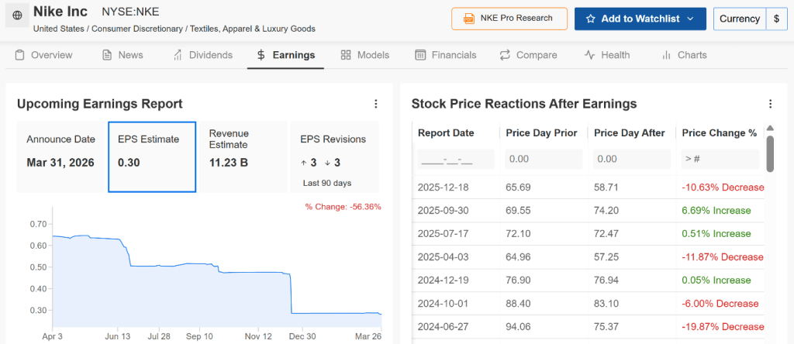The width and height of the screenshot is (794, 344).
Task: Select the EPS Estimate card
Action: pos(152,157)
